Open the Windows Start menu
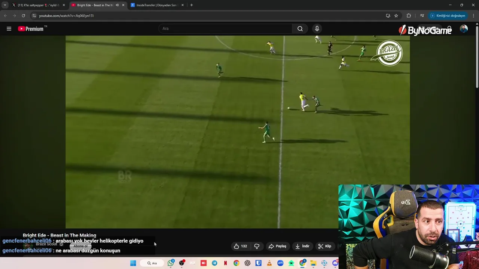479x269 pixels. 133,263
